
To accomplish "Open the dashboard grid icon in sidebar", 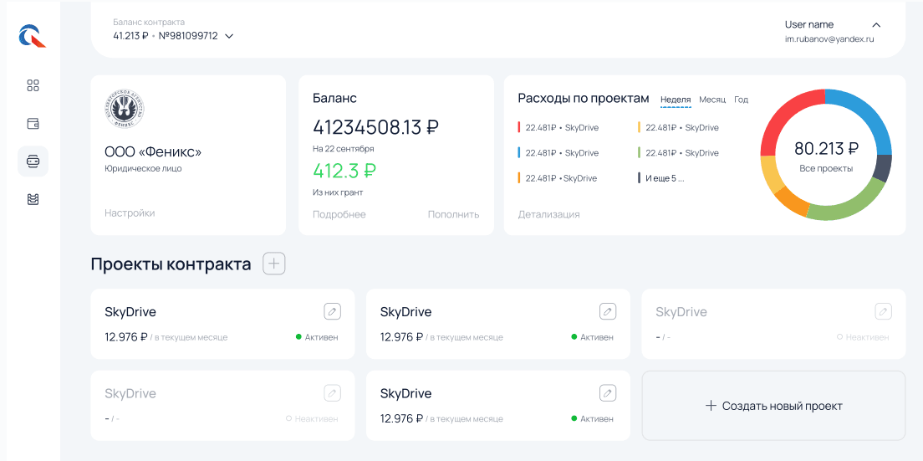I will 33,85.
